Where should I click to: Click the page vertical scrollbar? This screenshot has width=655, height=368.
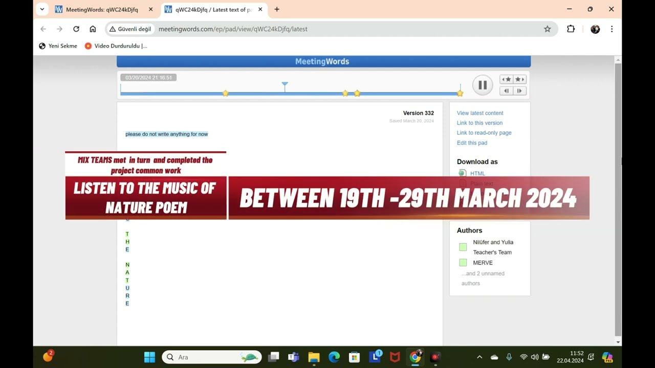coord(618,199)
